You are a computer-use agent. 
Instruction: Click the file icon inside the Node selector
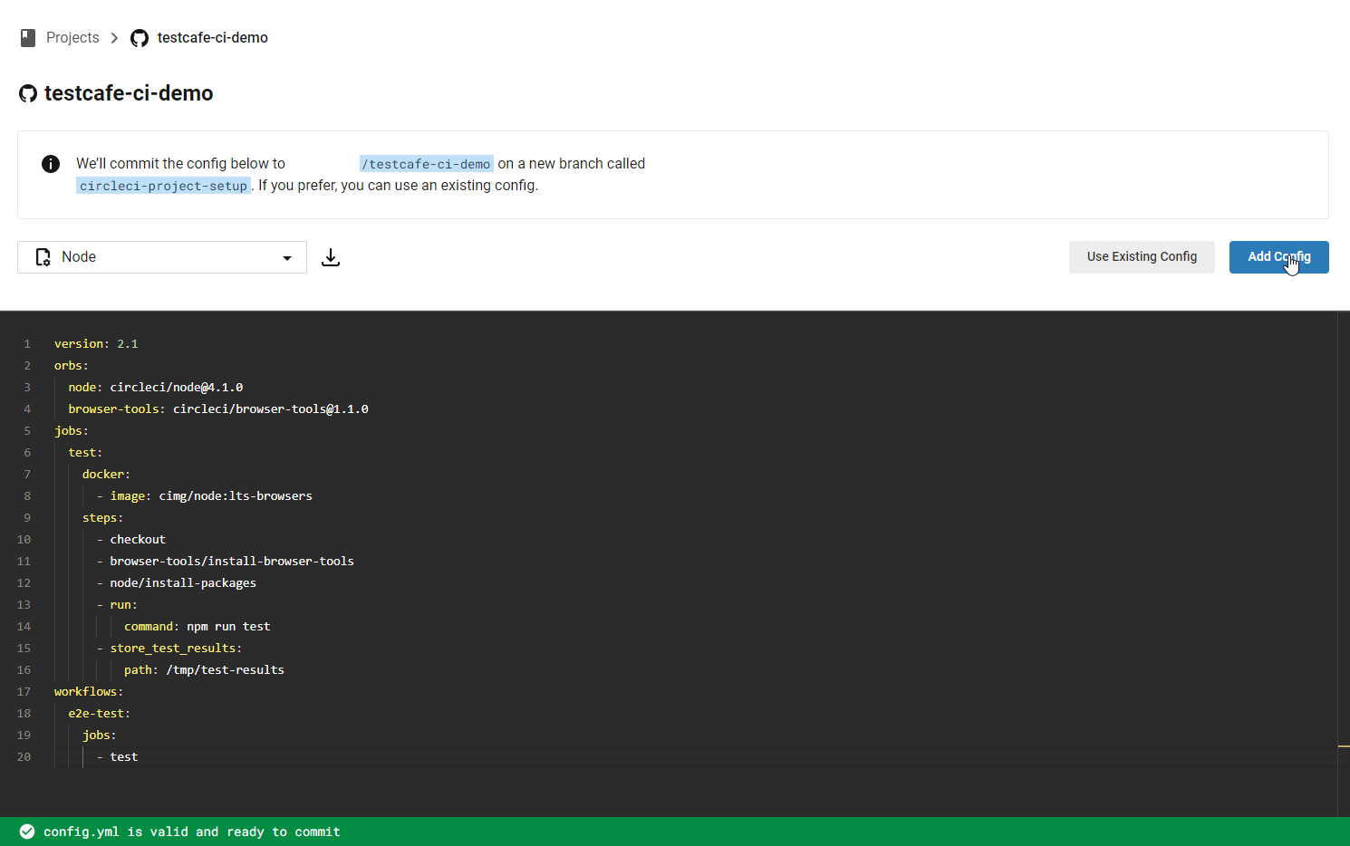pos(43,257)
